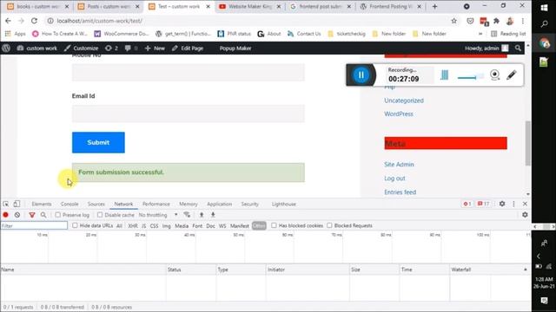
Task: Open the Uncategorized category link
Action: [x=404, y=101]
